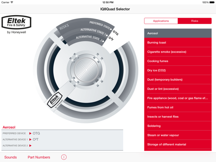Select Cigarette smoke (excessive) risk
216x162 pixels.
click(x=178, y=52)
